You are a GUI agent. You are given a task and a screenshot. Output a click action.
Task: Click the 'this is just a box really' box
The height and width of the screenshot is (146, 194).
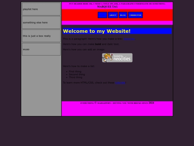(41, 36)
